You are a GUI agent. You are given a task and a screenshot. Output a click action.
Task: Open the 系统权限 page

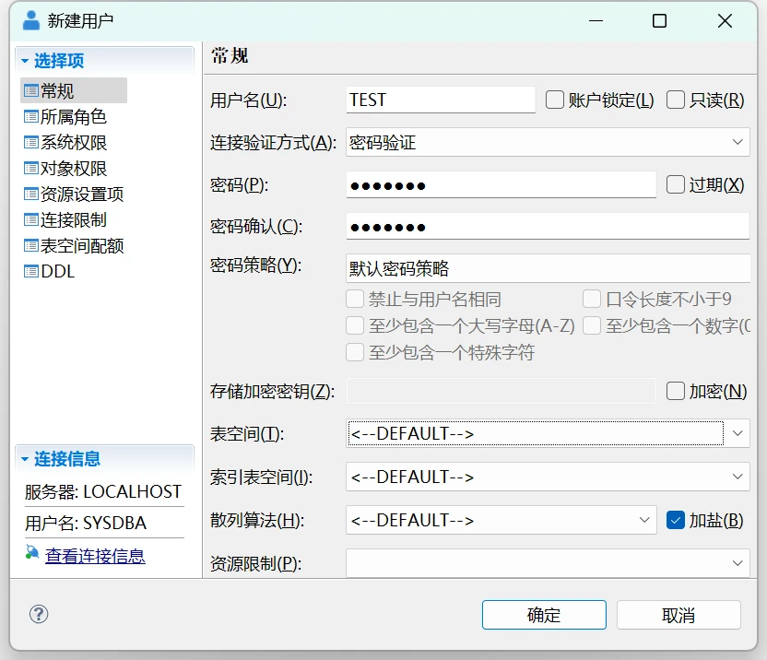(73, 143)
